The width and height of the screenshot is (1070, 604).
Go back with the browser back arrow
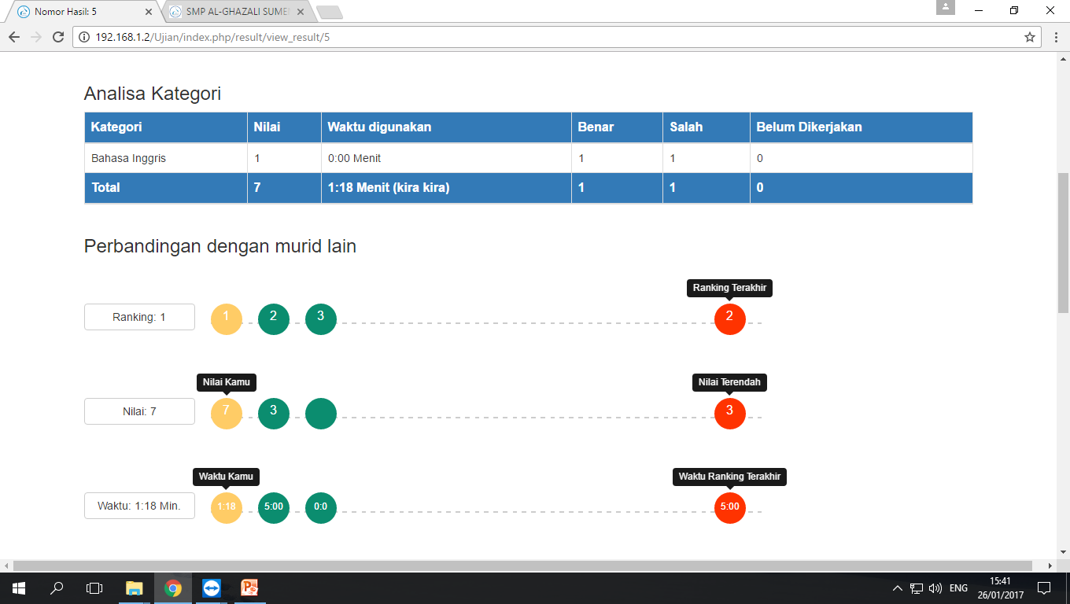coord(16,36)
